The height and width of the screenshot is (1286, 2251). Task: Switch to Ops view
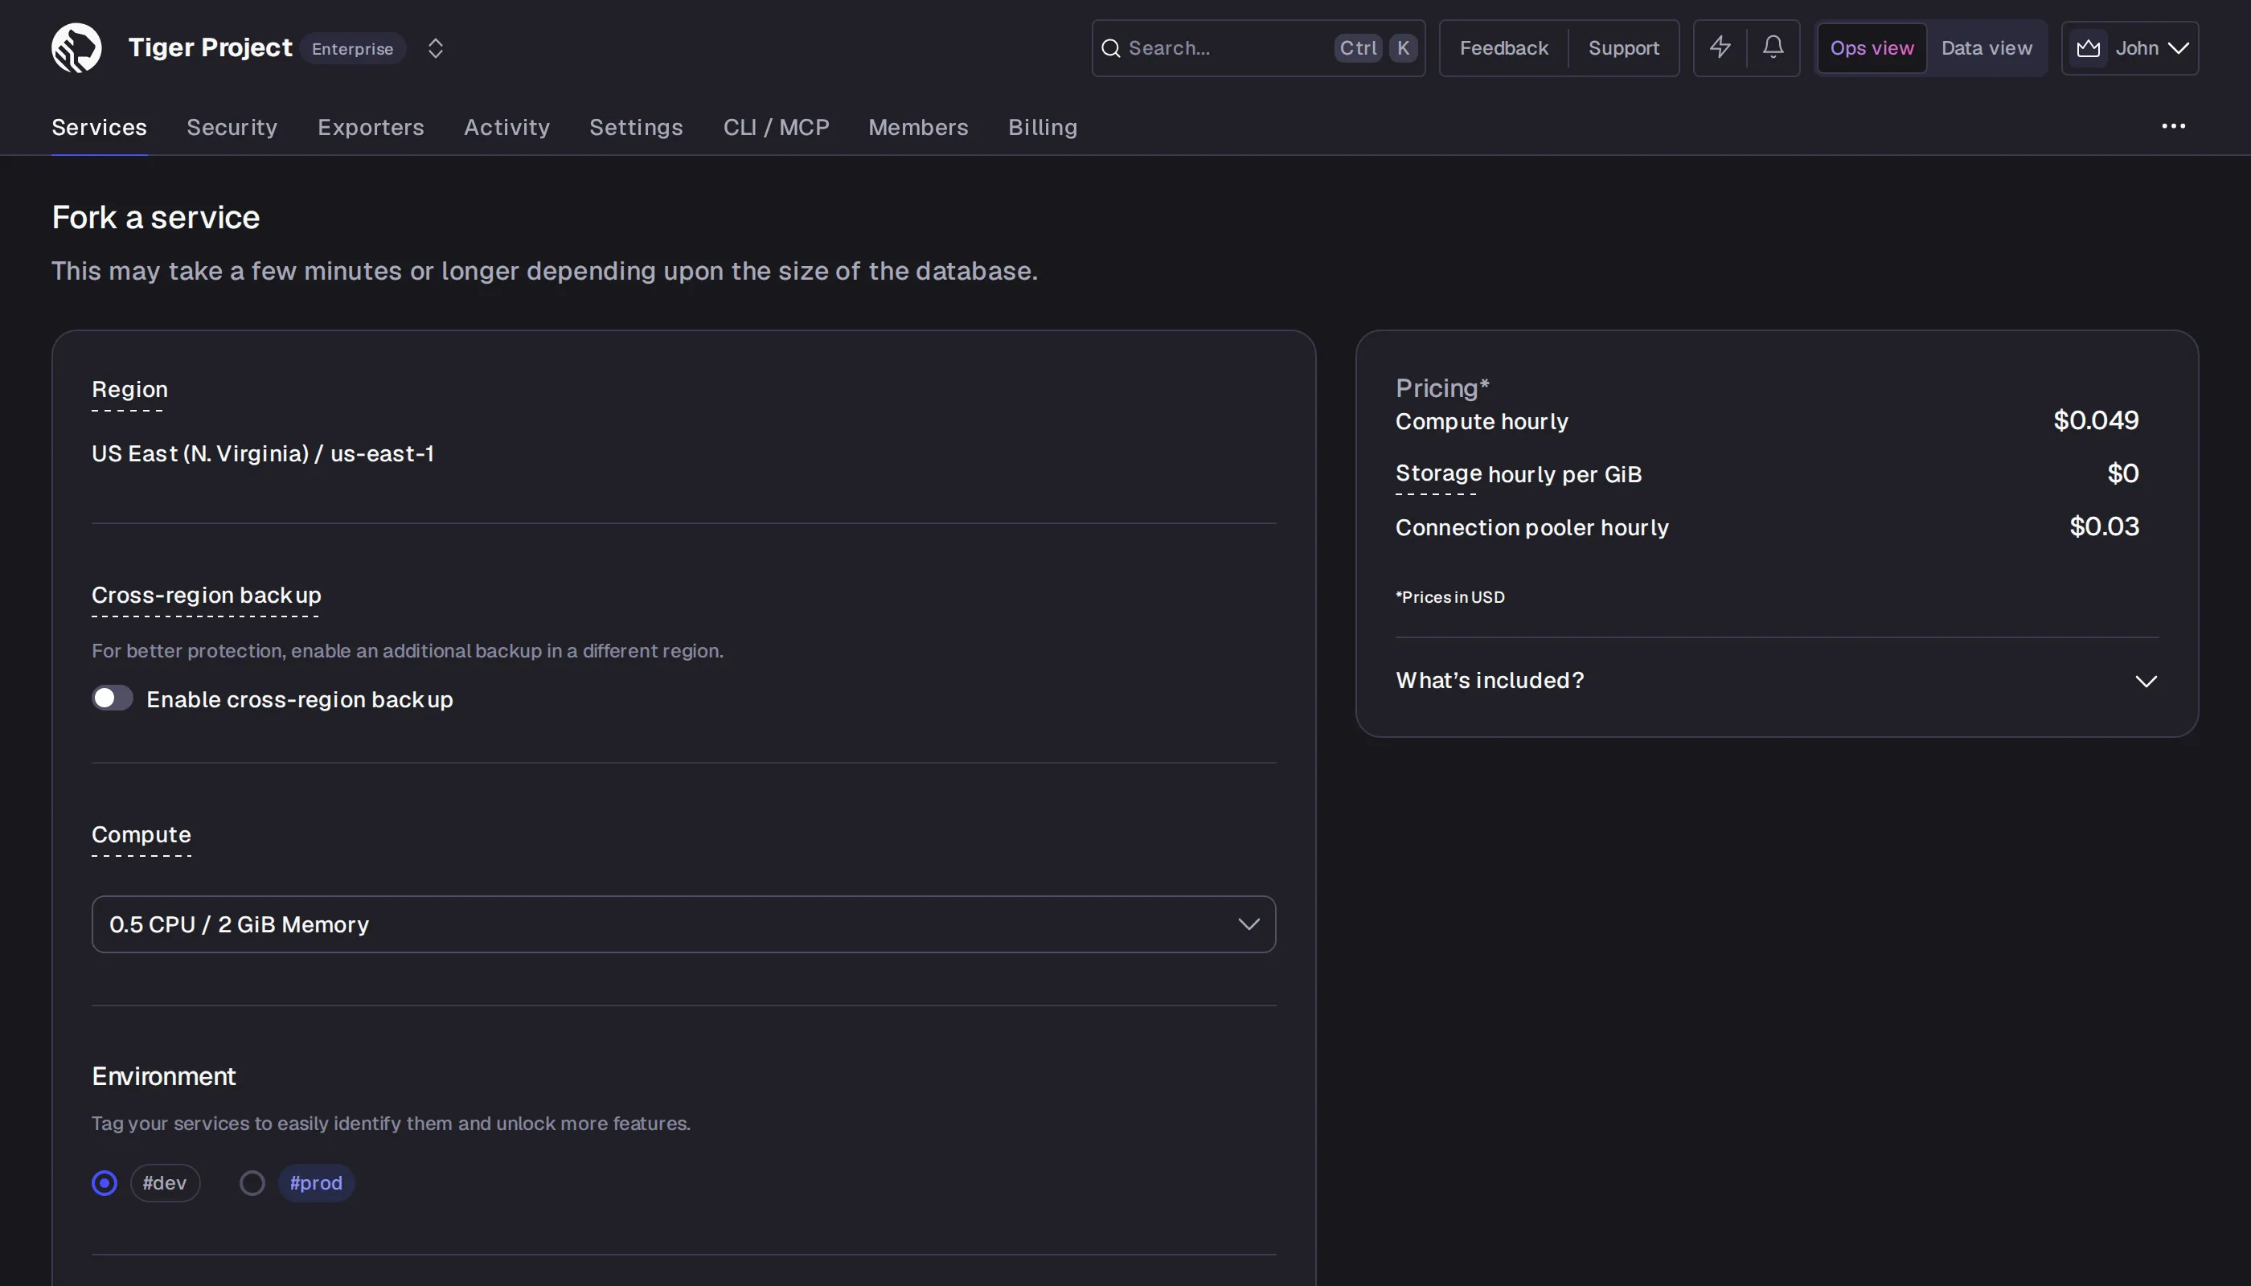point(1872,47)
